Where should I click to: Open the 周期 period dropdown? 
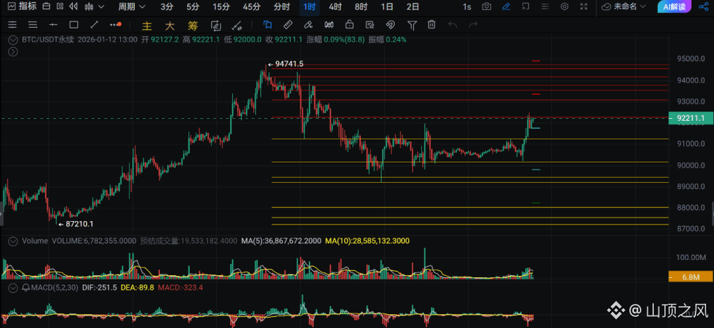(132, 7)
